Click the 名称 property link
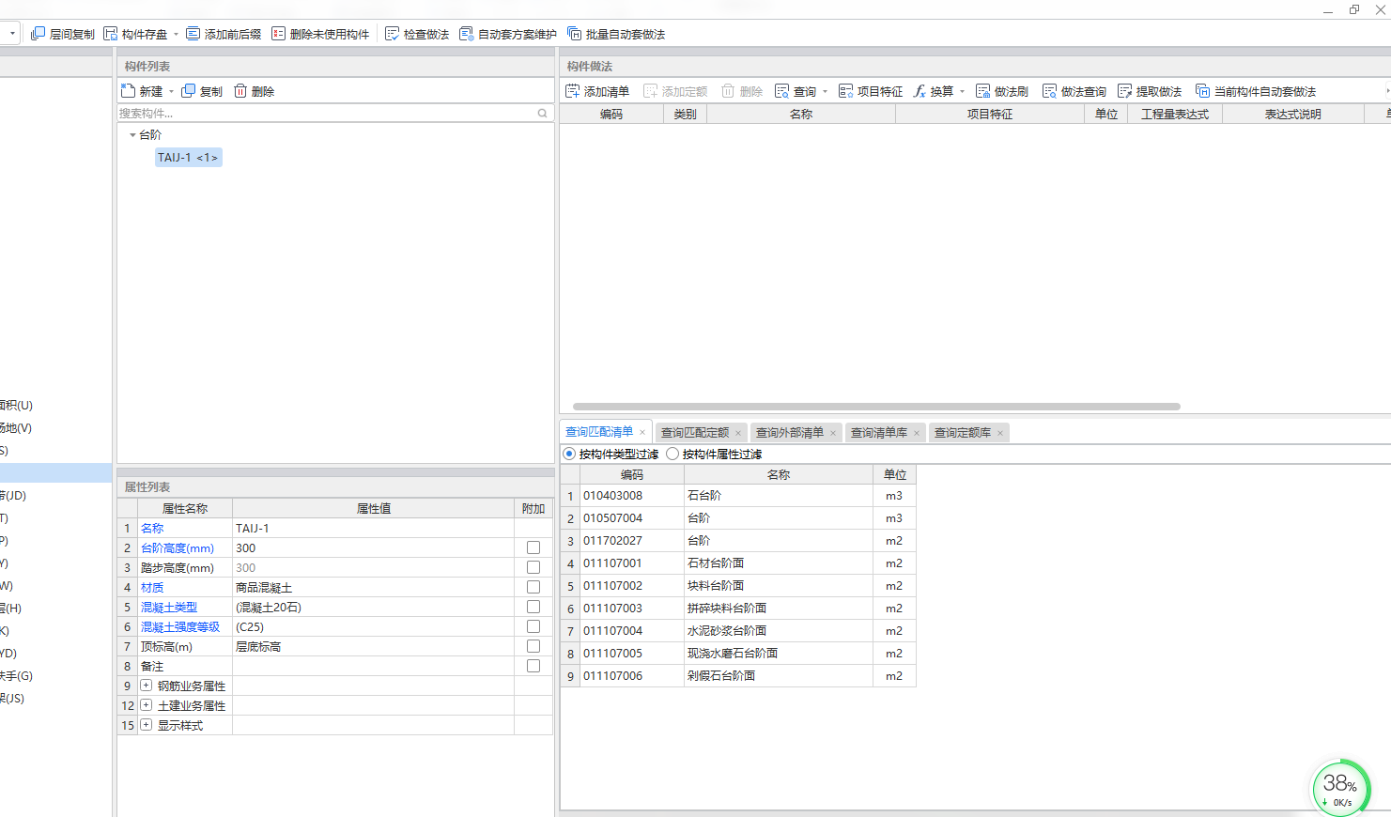1391x817 pixels. coord(152,529)
